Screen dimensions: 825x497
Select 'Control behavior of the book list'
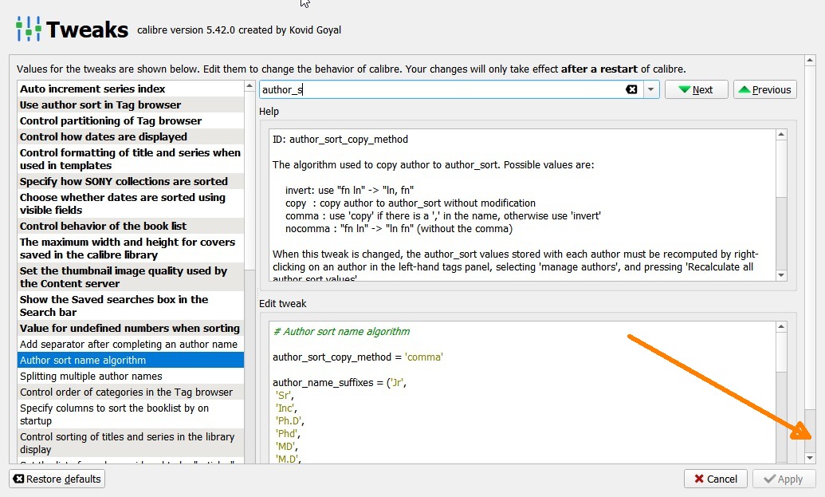[131, 226]
